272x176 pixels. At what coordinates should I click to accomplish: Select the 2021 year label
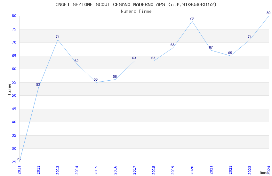[x=211, y=170]
